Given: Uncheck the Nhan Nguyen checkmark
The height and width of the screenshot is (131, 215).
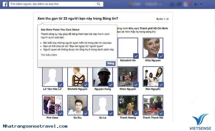Looking at the screenshot, I should (x=136, y=85).
